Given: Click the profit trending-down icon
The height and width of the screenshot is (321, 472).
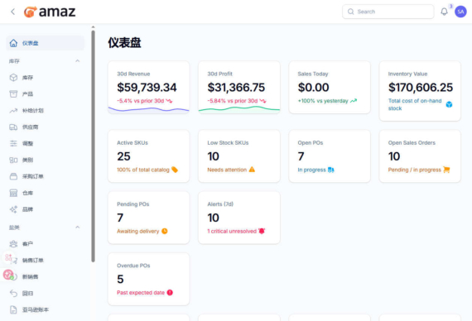Looking at the screenshot, I should (x=262, y=101).
